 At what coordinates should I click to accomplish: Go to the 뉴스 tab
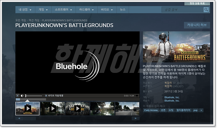tap(123, 10)
